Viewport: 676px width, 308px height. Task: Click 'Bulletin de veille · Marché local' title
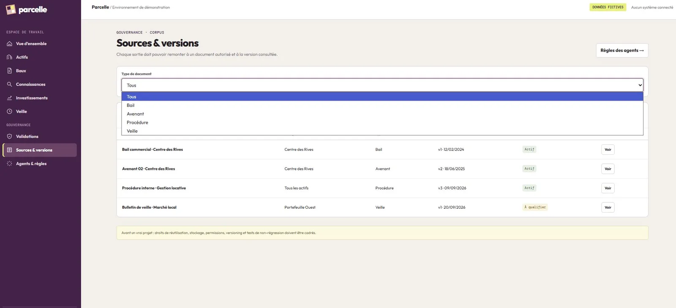(x=149, y=207)
